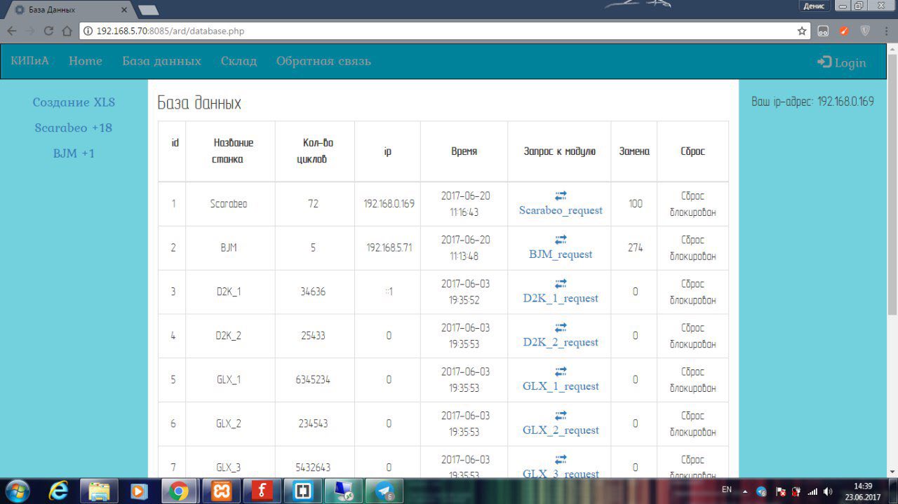The image size is (898, 504).
Task: Open the EN language selector in taskbar
Action: coord(727,489)
